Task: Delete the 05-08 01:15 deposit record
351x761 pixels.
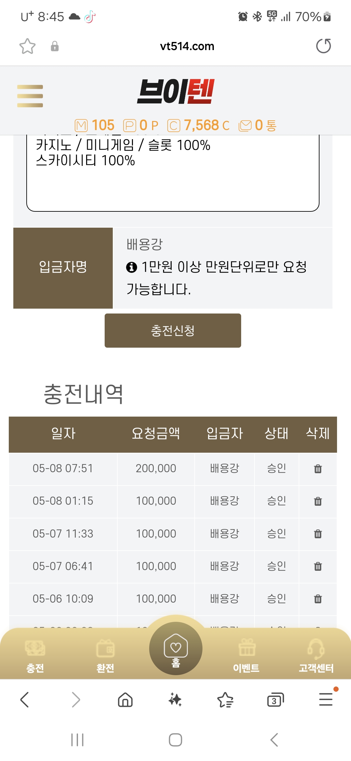Action: coord(318,501)
